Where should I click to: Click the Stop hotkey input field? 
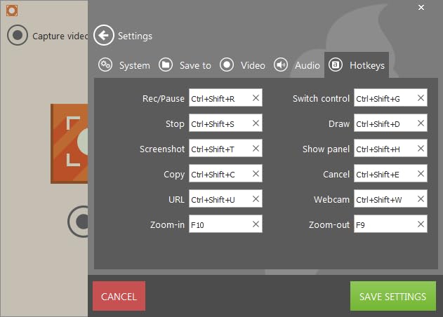[x=225, y=123]
